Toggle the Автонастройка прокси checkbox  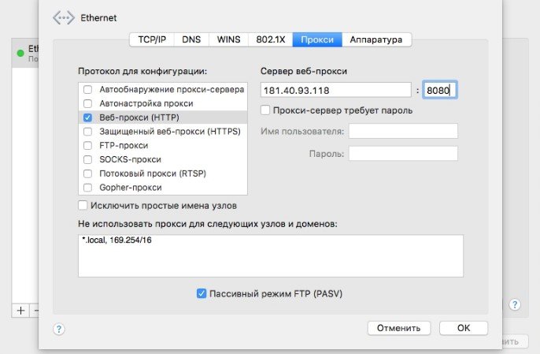click(88, 103)
